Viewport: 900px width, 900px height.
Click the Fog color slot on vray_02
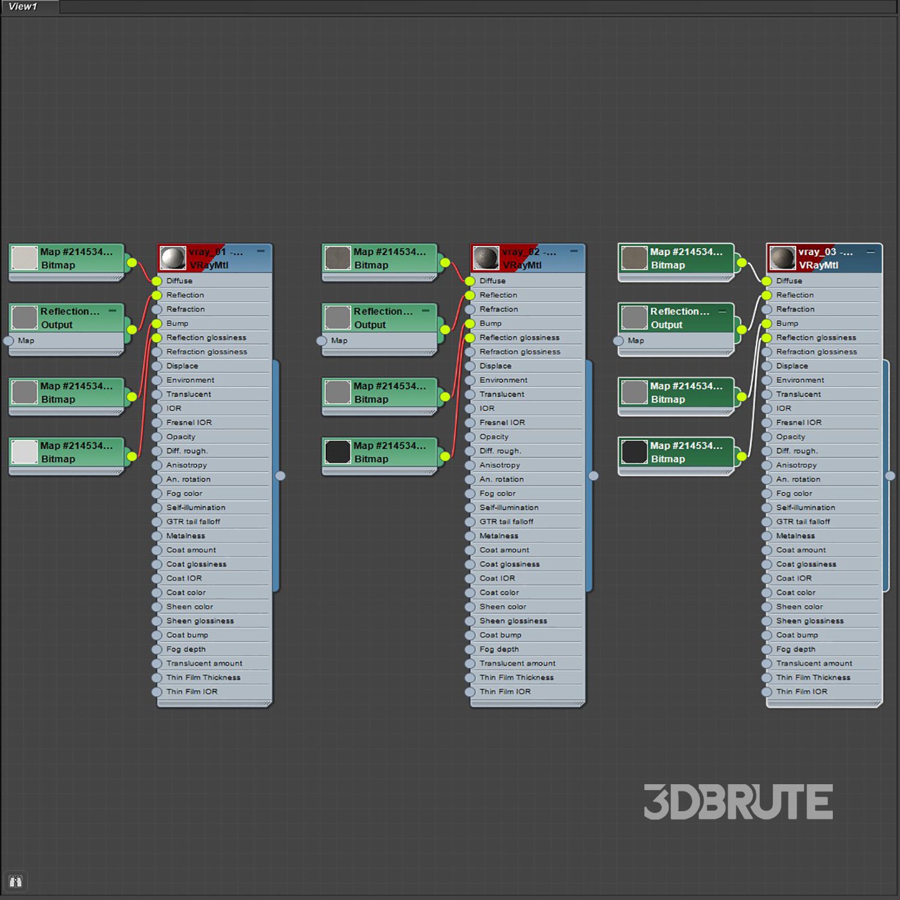coord(497,493)
